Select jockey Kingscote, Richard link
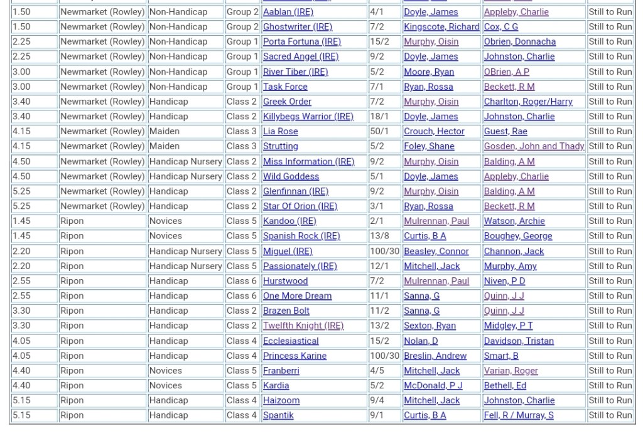643x436 pixels. 441,27
